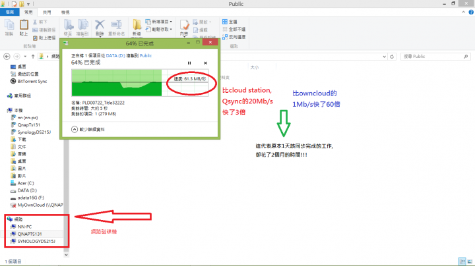Switch to the Home ribbon tab
This screenshot has height=266, width=475.
pyautogui.click(x=28, y=12)
